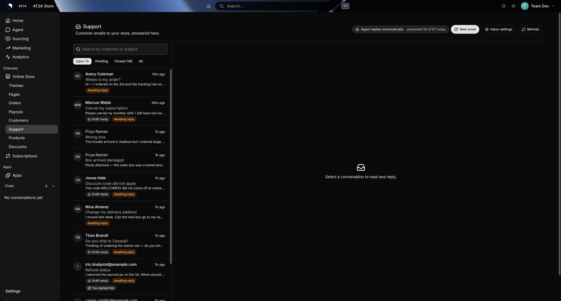Click Awaiting reply badge on Avery Coleman email
Screen dimensions: 561x301
tap(98, 90)
